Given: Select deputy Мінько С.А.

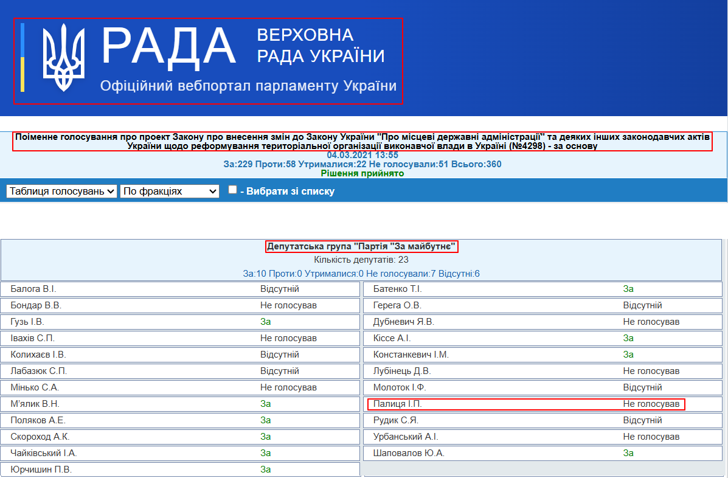Looking at the screenshot, I should click(35, 387).
